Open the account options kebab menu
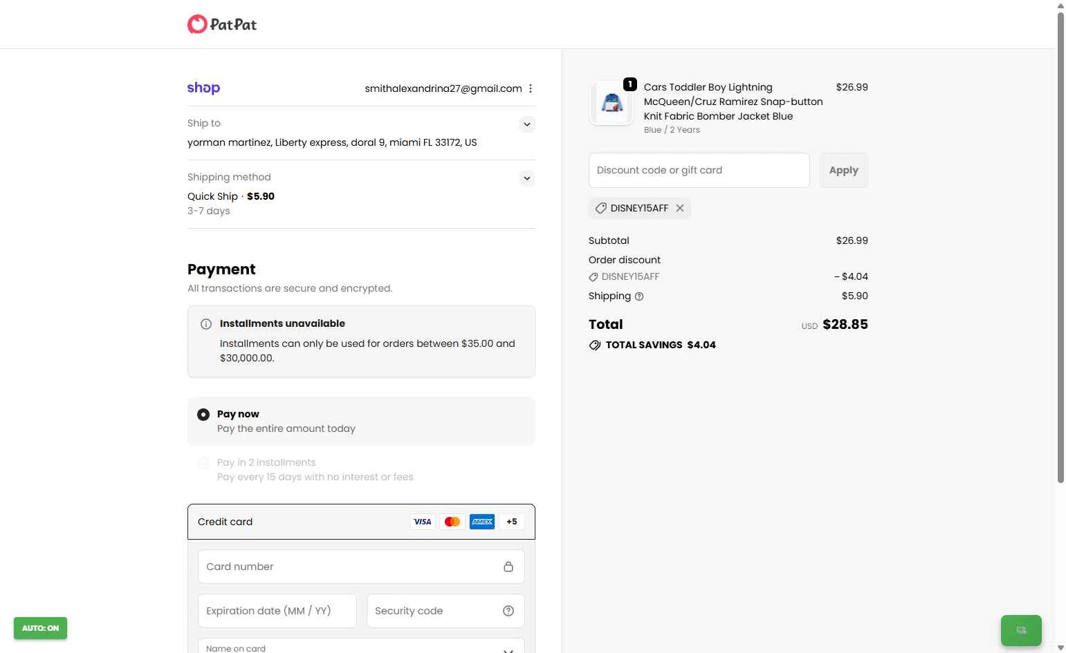This screenshot has width=1066, height=653. (531, 88)
